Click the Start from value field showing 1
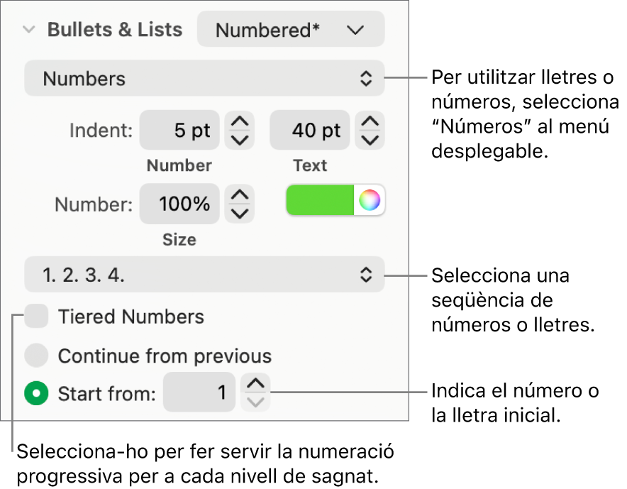Screen dimensions: 627x489 tap(199, 393)
